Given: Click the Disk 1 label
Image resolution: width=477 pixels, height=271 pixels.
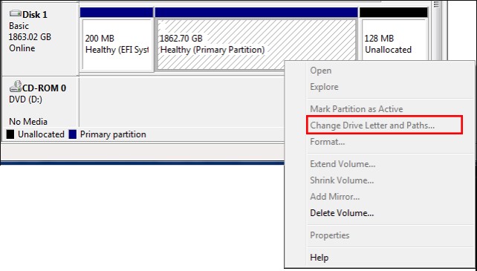Looking at the screenshot, I should coord(35,15).
